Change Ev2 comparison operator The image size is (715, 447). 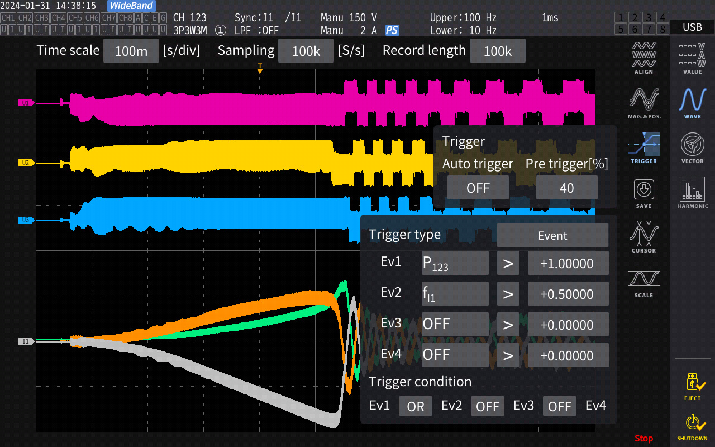coord(508,293)
